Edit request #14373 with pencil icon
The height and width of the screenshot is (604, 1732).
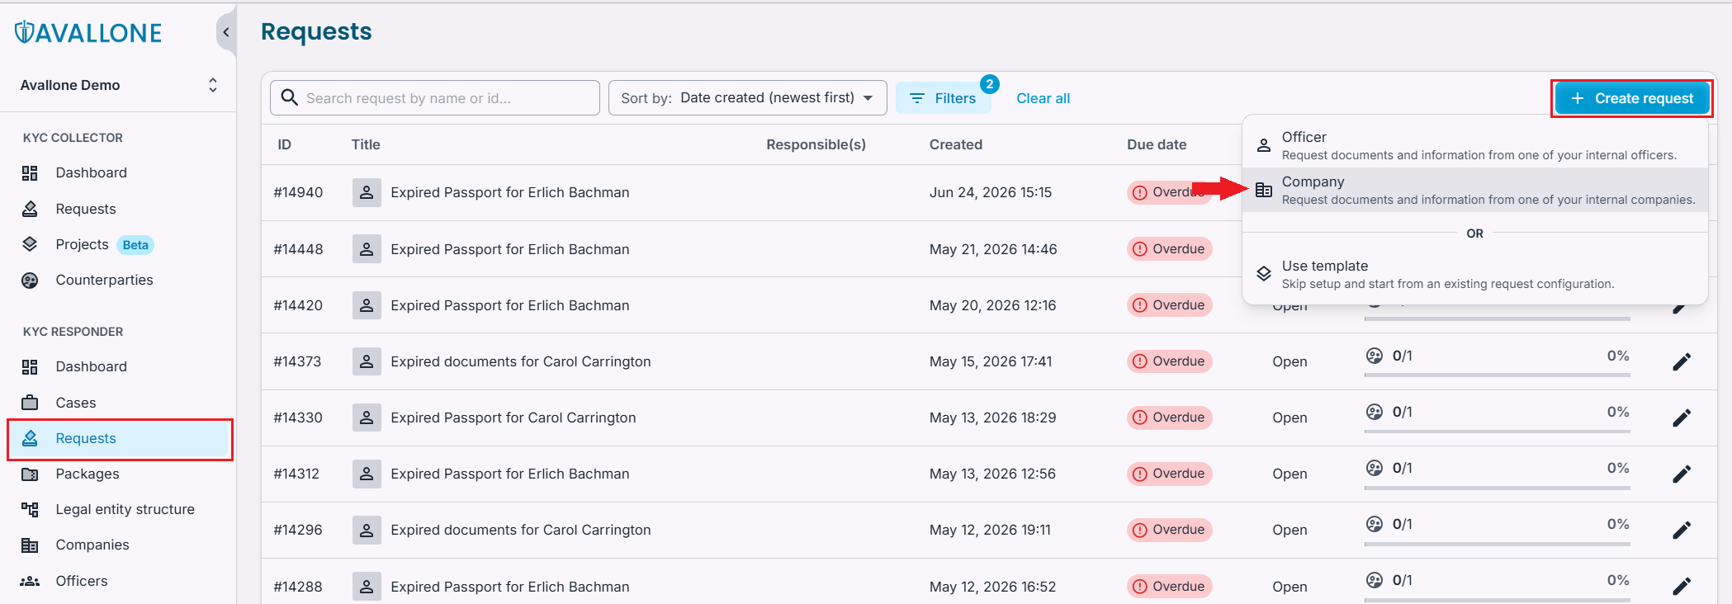click(1682, 361)
